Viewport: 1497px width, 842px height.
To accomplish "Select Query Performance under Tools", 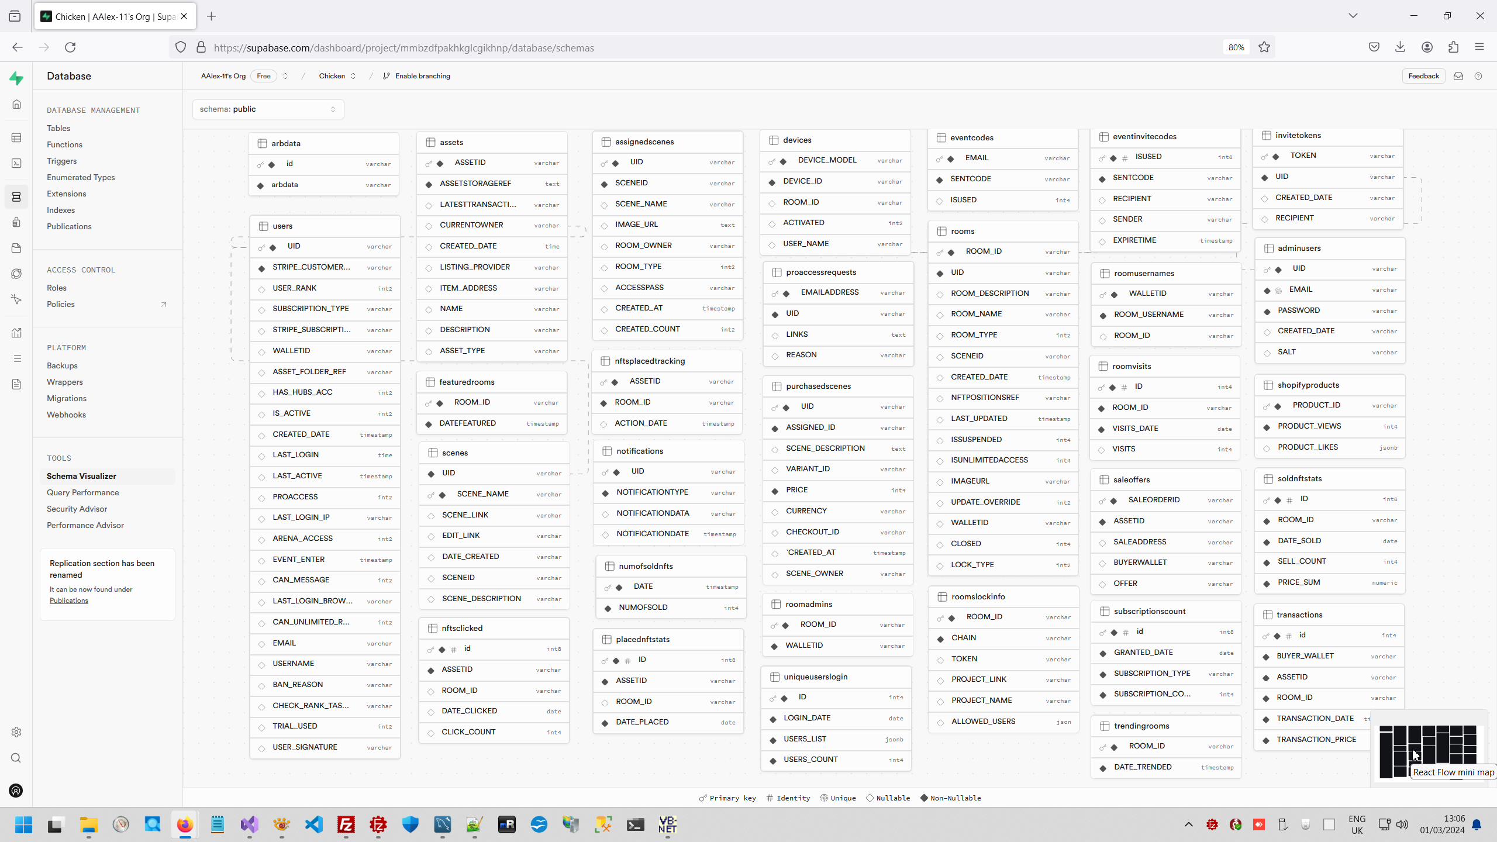I will (x=82, y=492).
